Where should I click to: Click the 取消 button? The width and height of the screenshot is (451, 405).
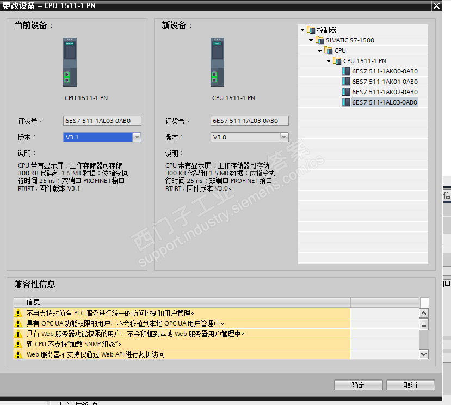point(410,385)
